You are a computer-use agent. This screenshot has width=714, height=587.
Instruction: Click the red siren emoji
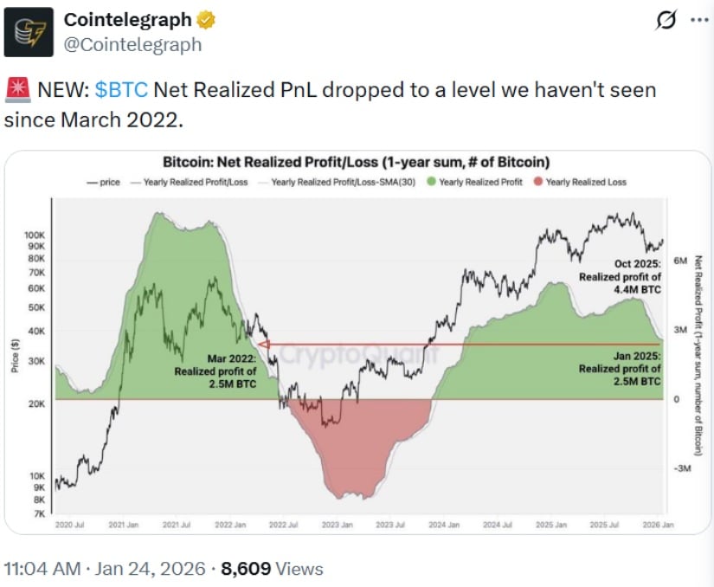tap(16, 89)
